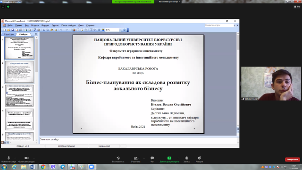Image resolution: width=302 pixels, height=170 pixels.
Task: Select slide 2 thumbnail Актуальність теми
Action: coord(19,72)
